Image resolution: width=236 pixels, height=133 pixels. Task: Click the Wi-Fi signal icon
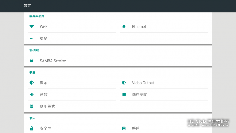[32, 27]
